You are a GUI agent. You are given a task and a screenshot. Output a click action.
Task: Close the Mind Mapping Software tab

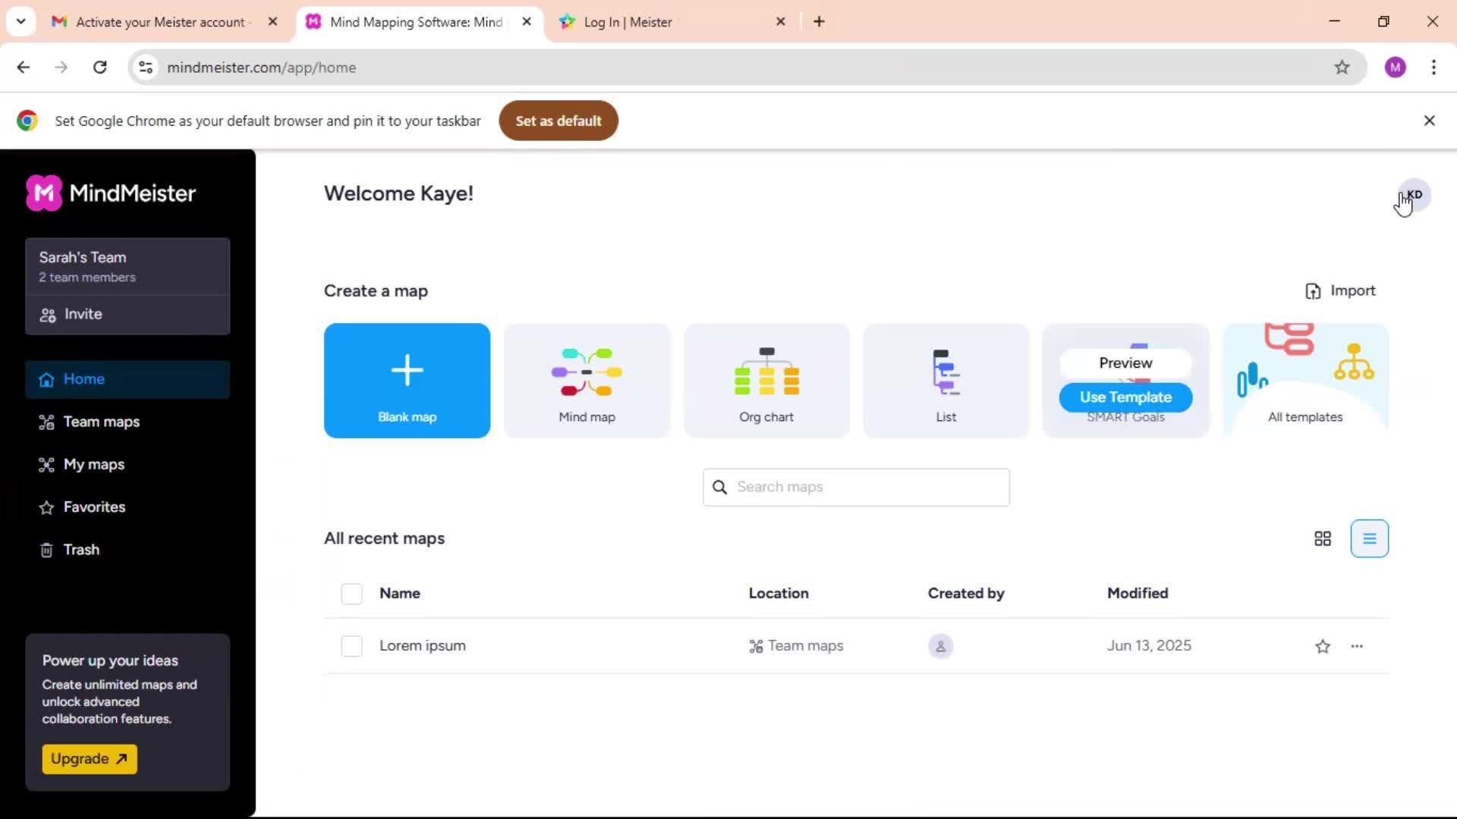(x=527, y=22)
